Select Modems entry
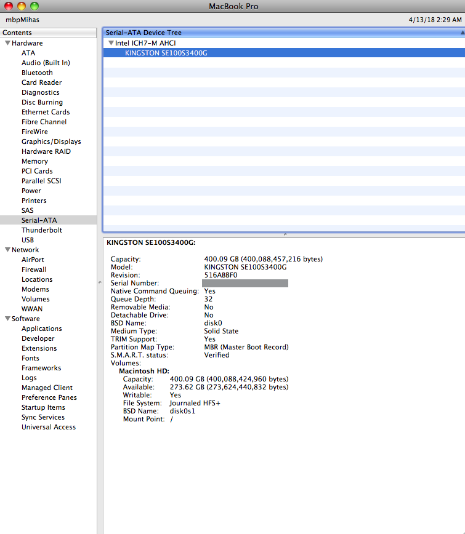This screenshot has width=465, height=534. [35, 289]
